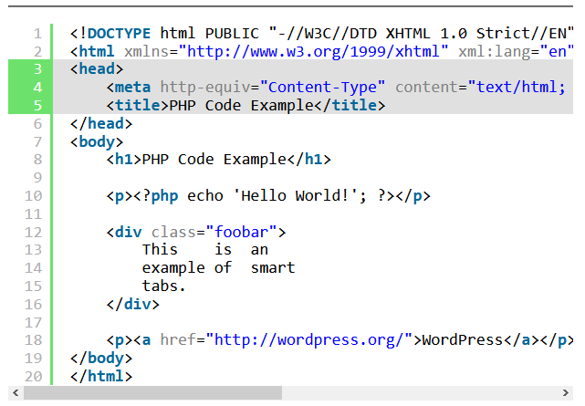Click the http://wordpress.org/ URL in code
The width and height of the screenshot is (585, 406).
pos(308,340)
